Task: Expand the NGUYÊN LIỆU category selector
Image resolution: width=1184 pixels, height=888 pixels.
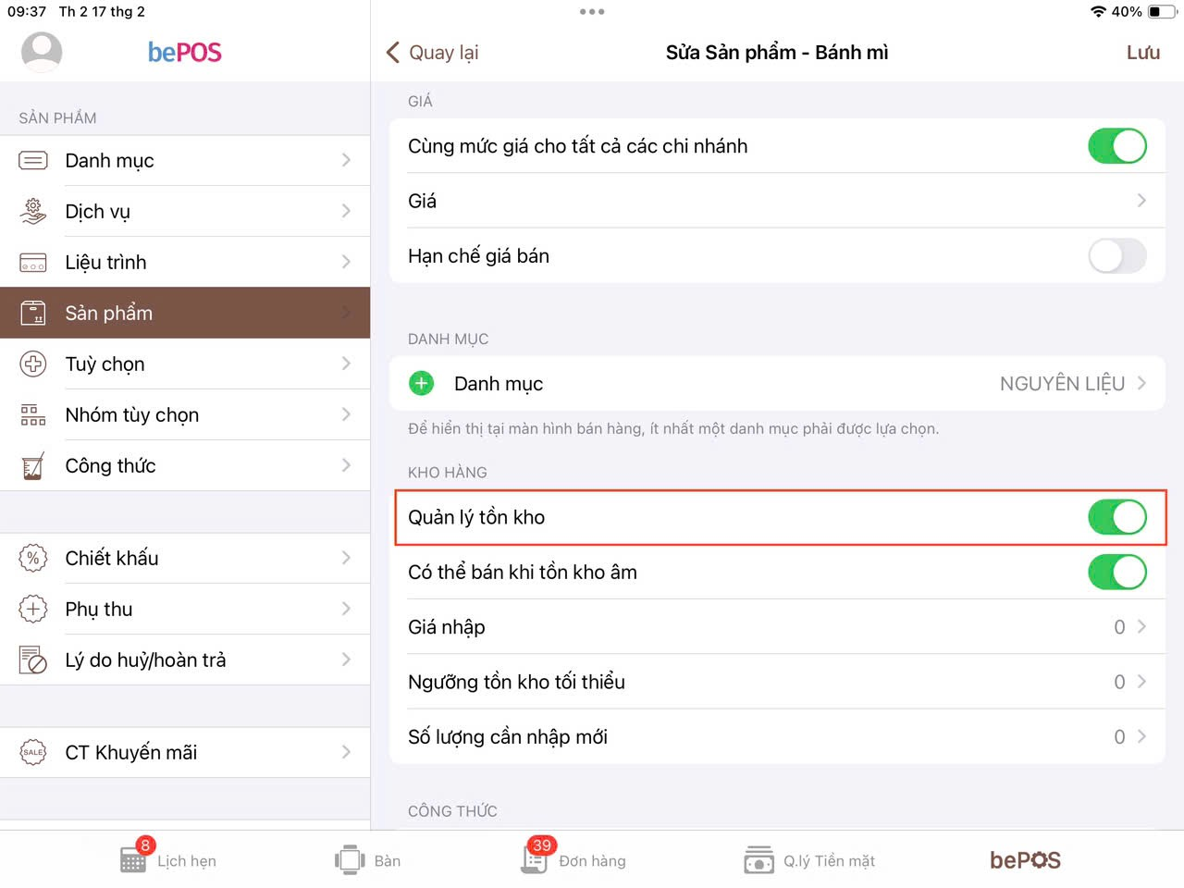Action: click(1072, 384)
